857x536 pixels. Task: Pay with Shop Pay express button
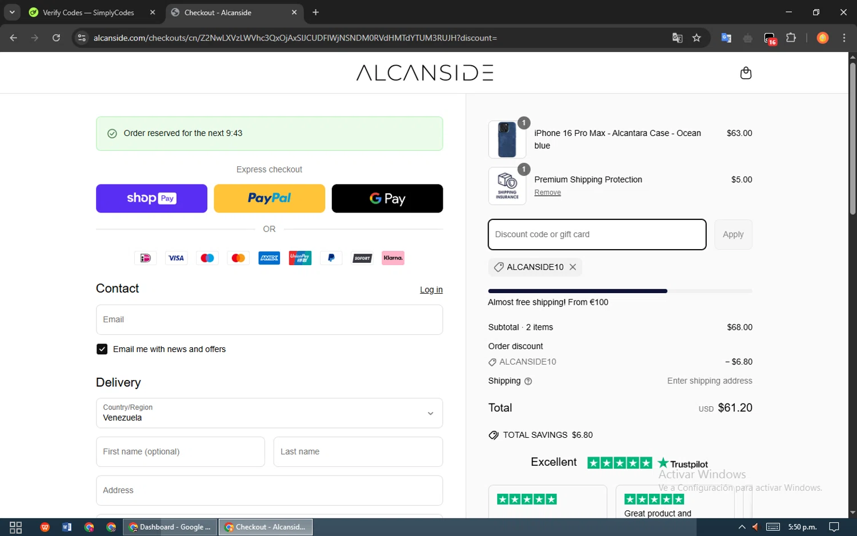(x=151, y=198)
